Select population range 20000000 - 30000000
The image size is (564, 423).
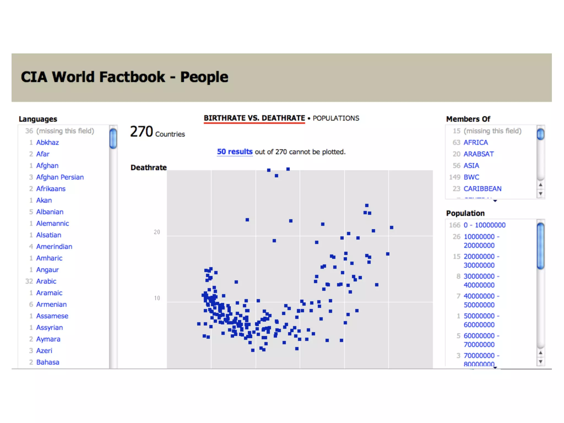point(482,261)
